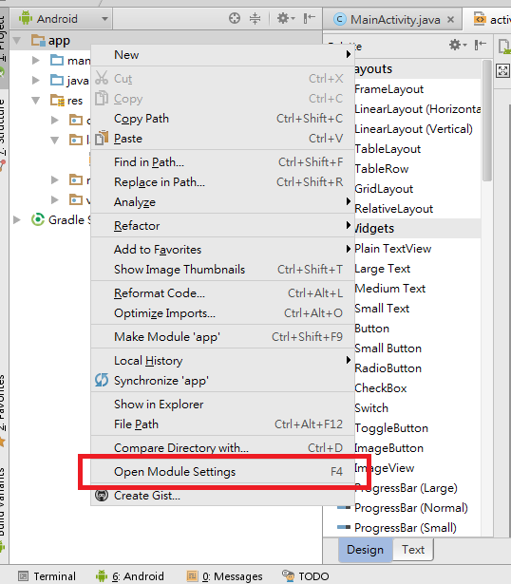Hide the project panel with the hide icon
511x584 pixels.
[309, 18]
